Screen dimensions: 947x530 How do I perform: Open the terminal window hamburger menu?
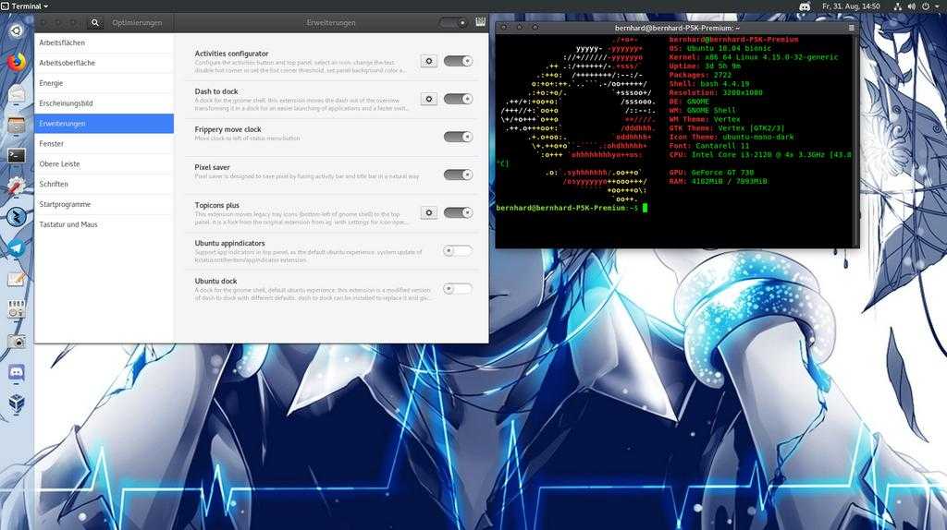tap(852, 28)
